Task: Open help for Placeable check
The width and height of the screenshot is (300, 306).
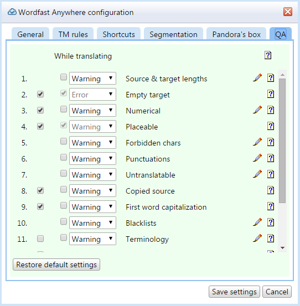Action: (x=271, y=126)
